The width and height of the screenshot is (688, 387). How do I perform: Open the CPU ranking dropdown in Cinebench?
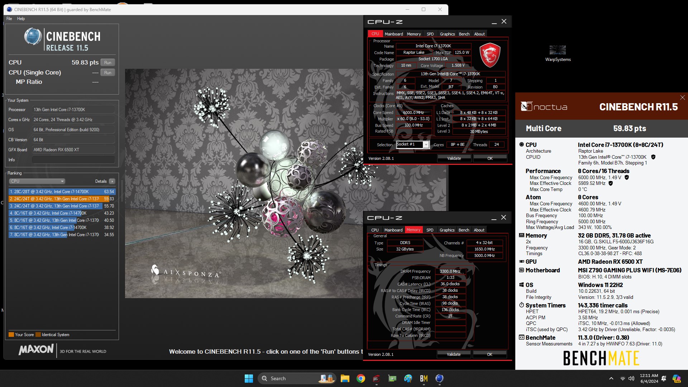[37, 181]
